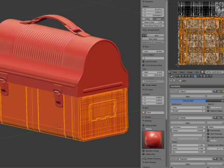Collapse the Transform panel
This screenshot has width=224, height=168.
pyautogui.click(x=143, y=1)
